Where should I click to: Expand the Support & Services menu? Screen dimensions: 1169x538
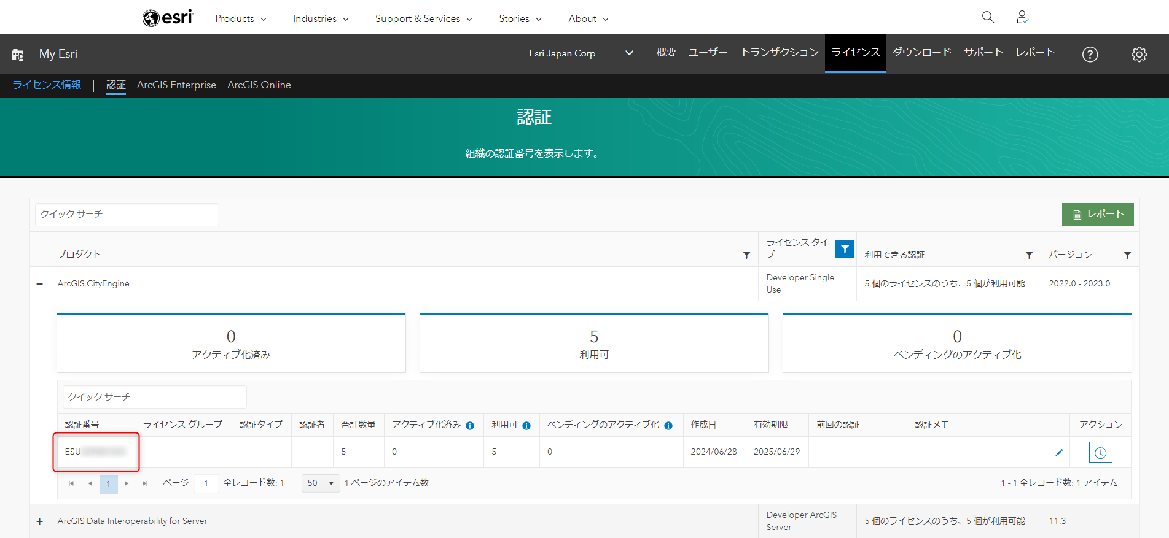424,18
